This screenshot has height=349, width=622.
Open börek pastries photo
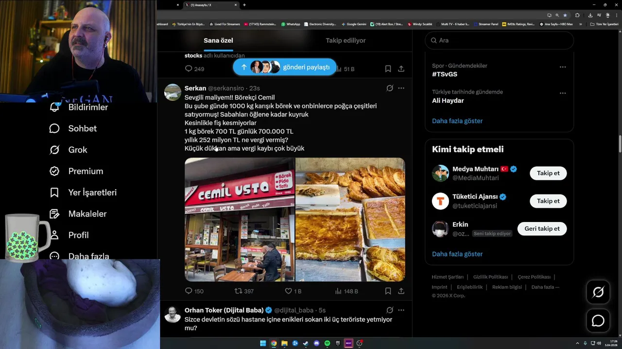[350, 220]
